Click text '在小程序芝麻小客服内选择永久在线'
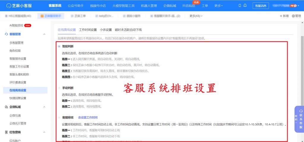 click(x=95, y=77)
